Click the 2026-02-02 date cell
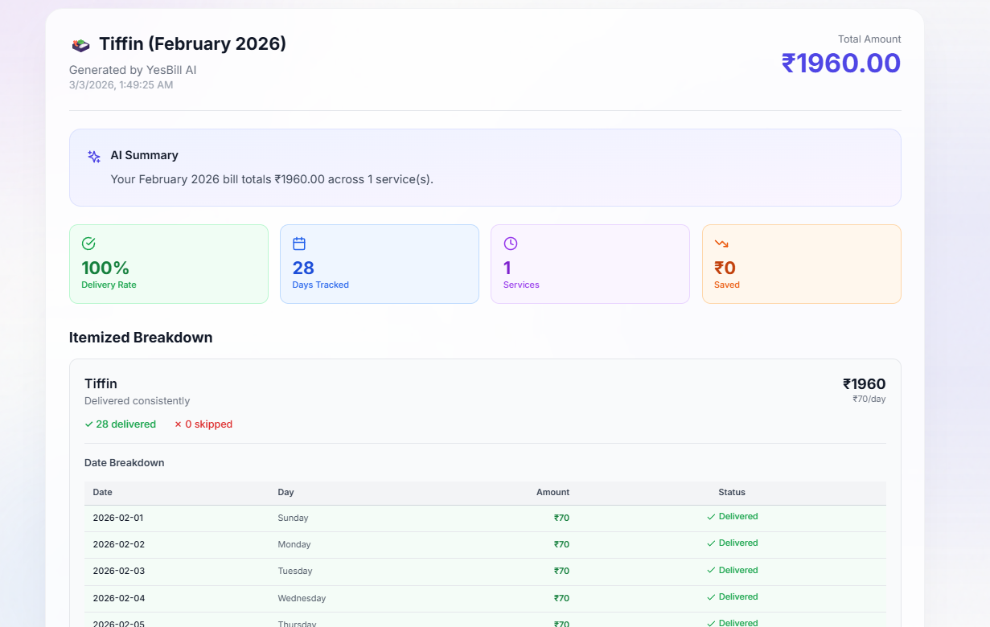Screen dimensions: 990x627 (x=118, y=544)
